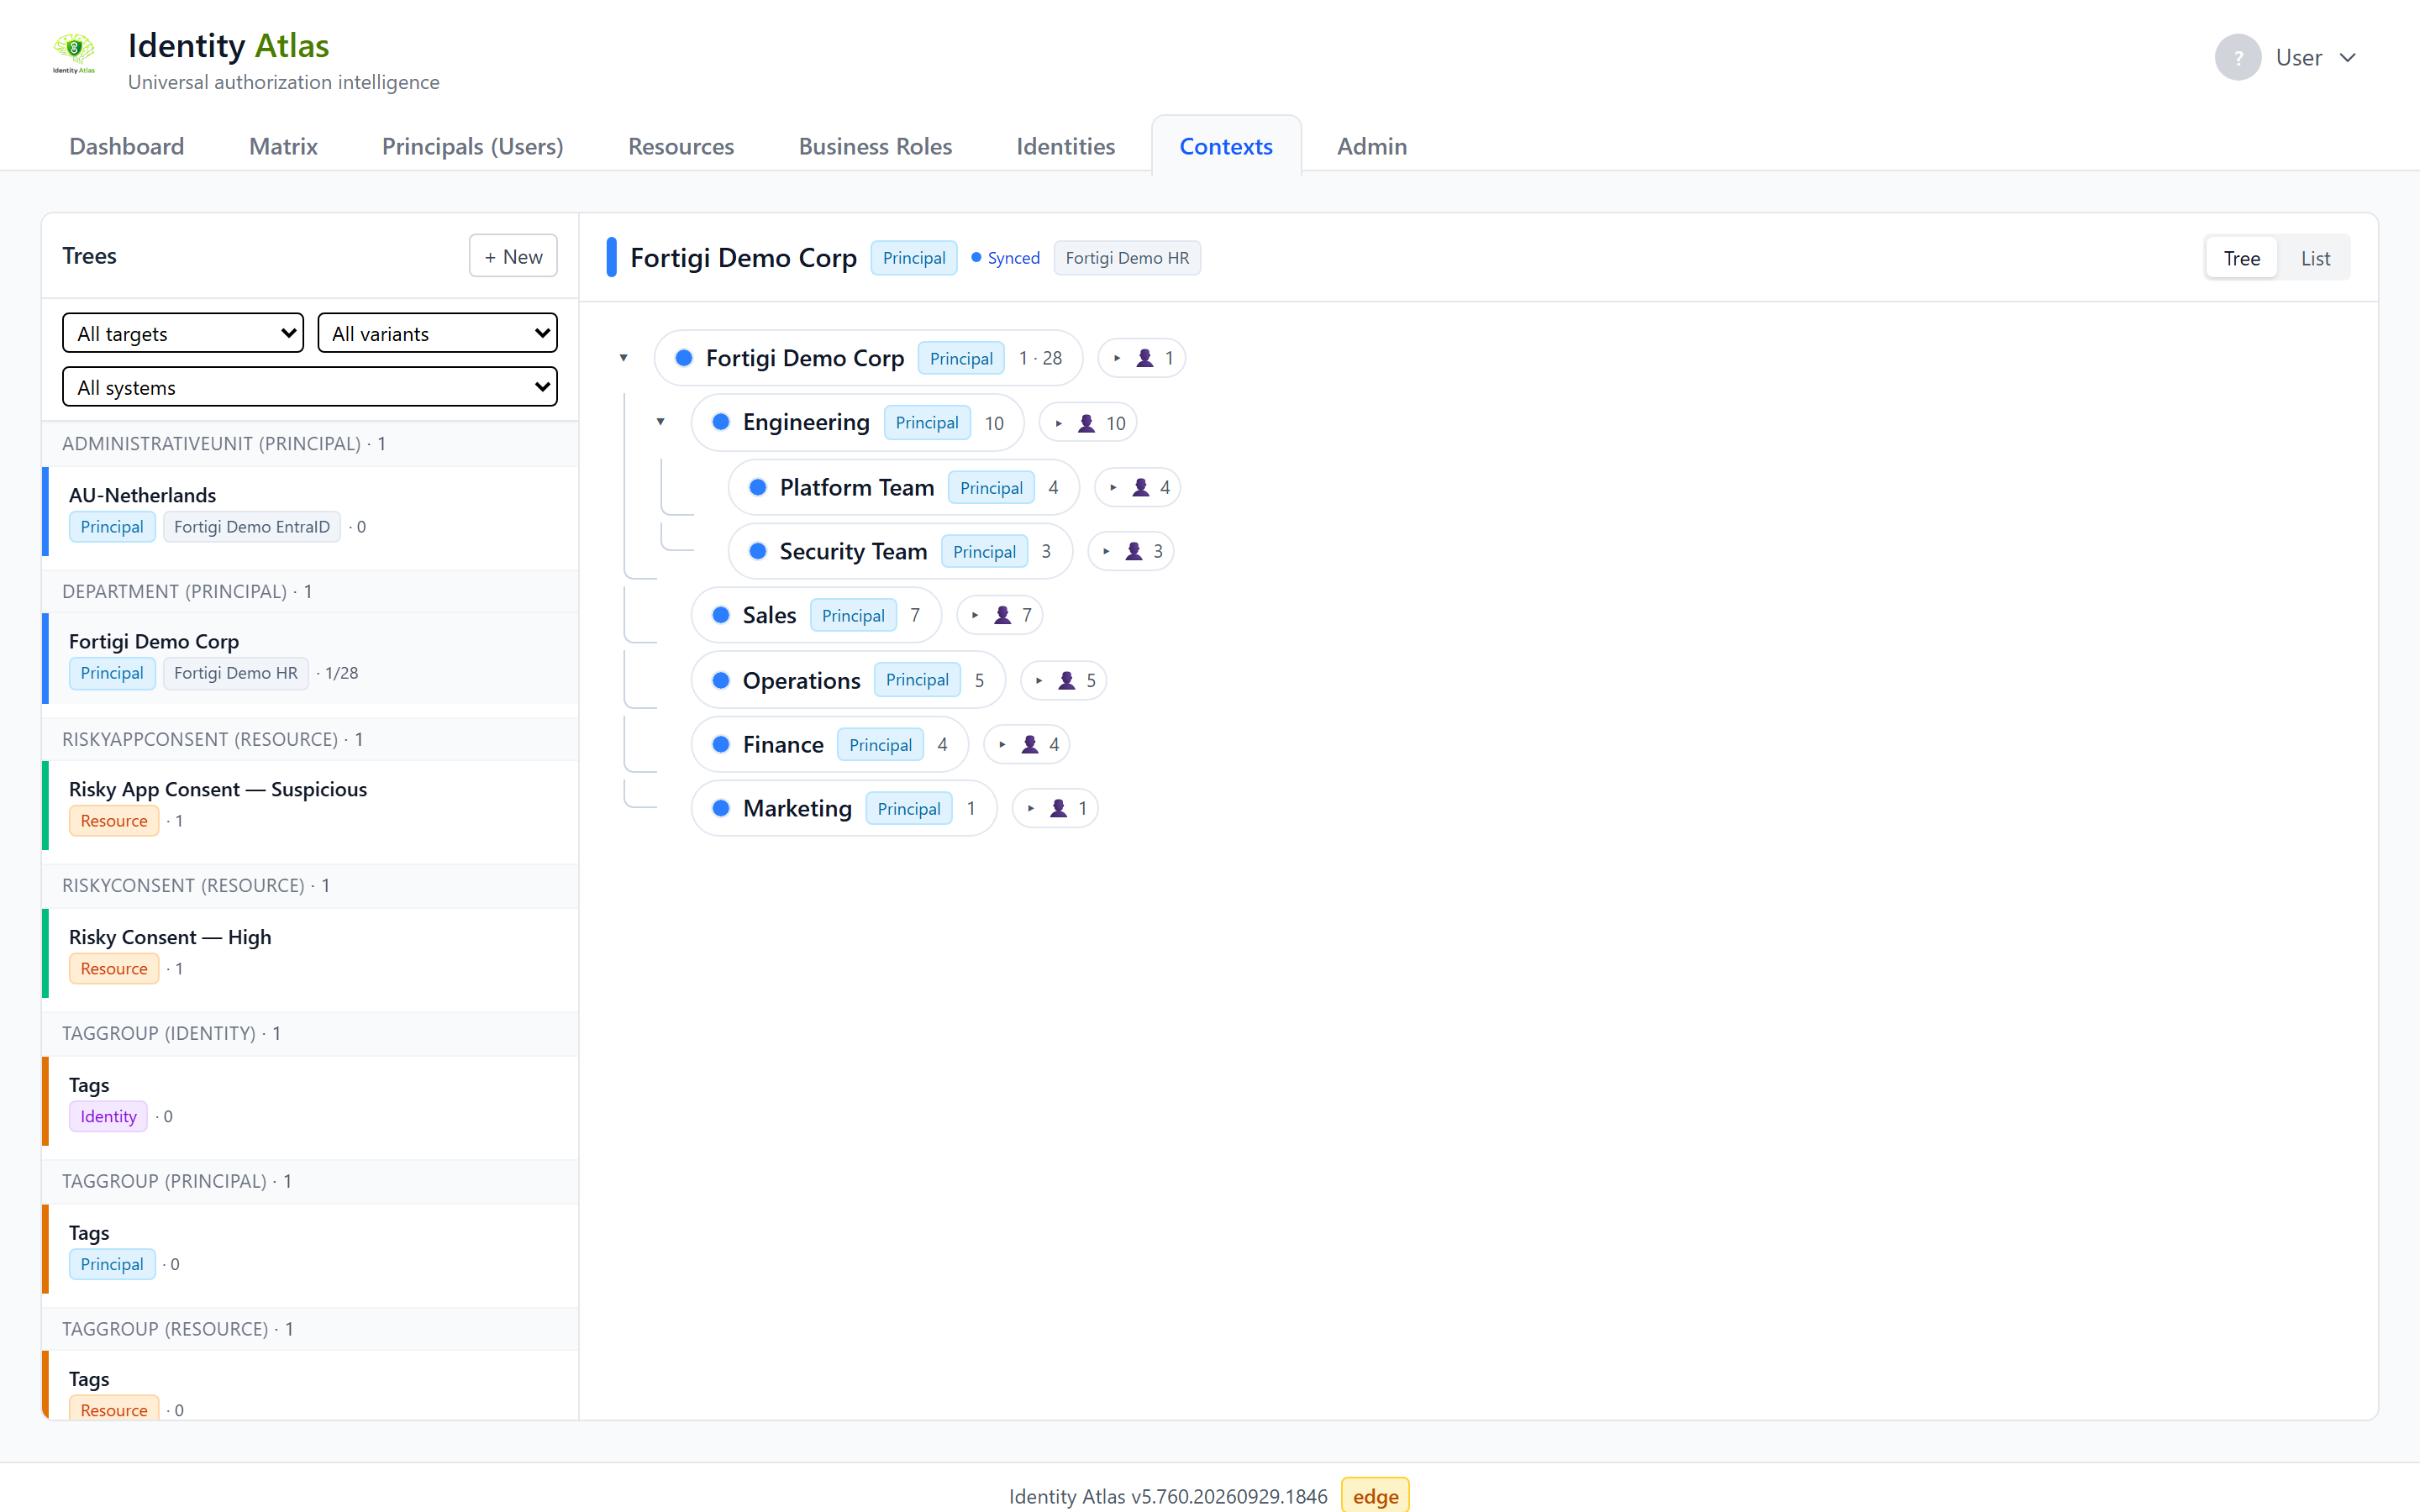
Task: Create a new tree with + New
Action: pyautogui.click(x=513, y=256)
